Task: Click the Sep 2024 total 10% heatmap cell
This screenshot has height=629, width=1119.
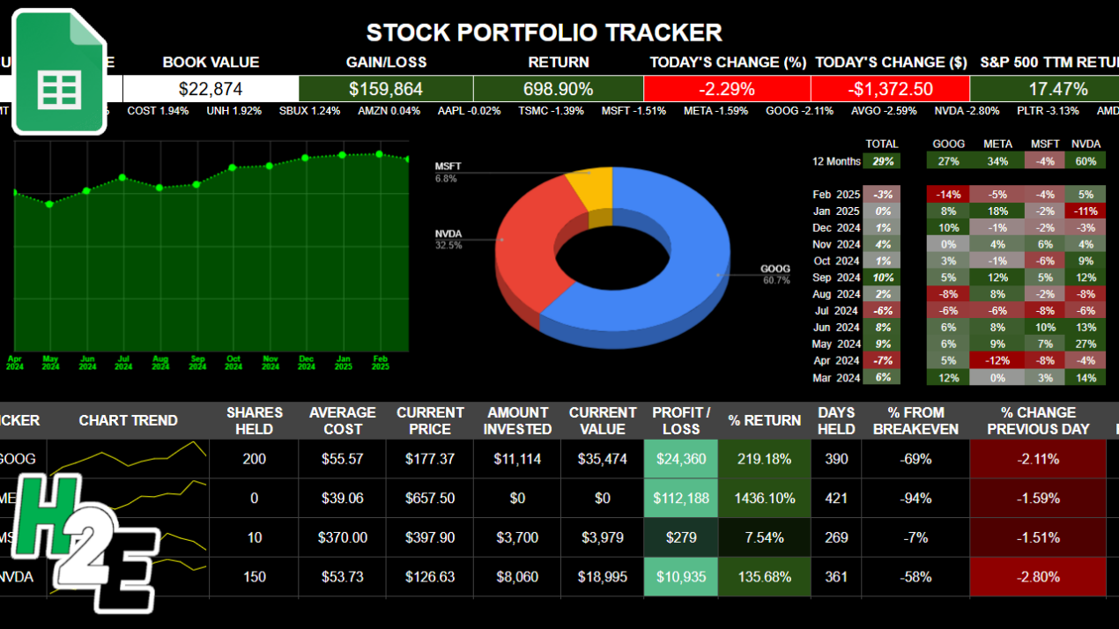Action: pos(882,277)
